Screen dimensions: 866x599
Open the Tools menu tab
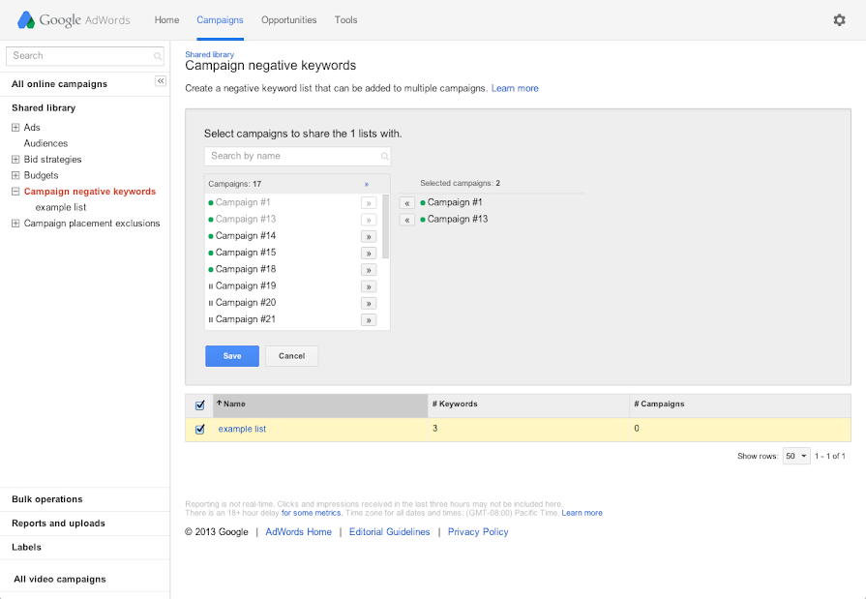(345, 20)
